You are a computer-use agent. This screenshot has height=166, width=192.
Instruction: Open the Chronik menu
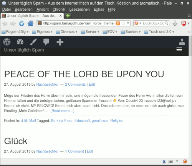(59, 10)
